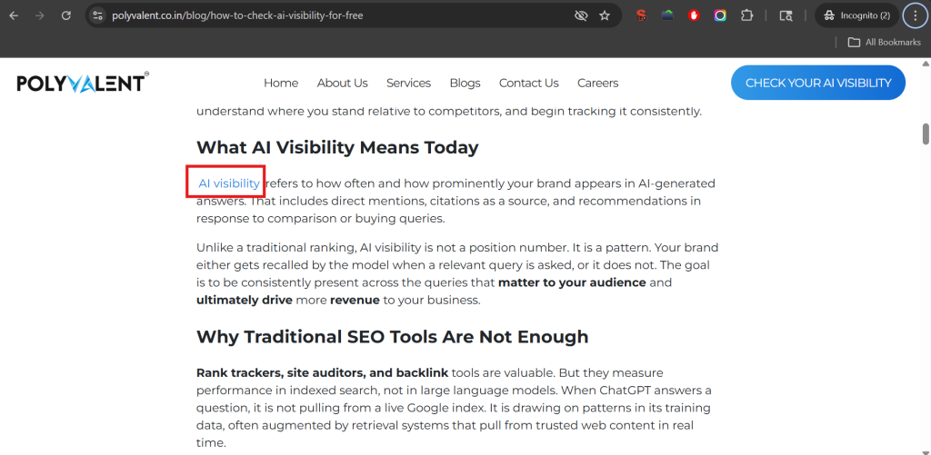The height and width of the screenshot is (455, 931).
Task: Click the scrollbar up arrow
Action: point(926,63)
